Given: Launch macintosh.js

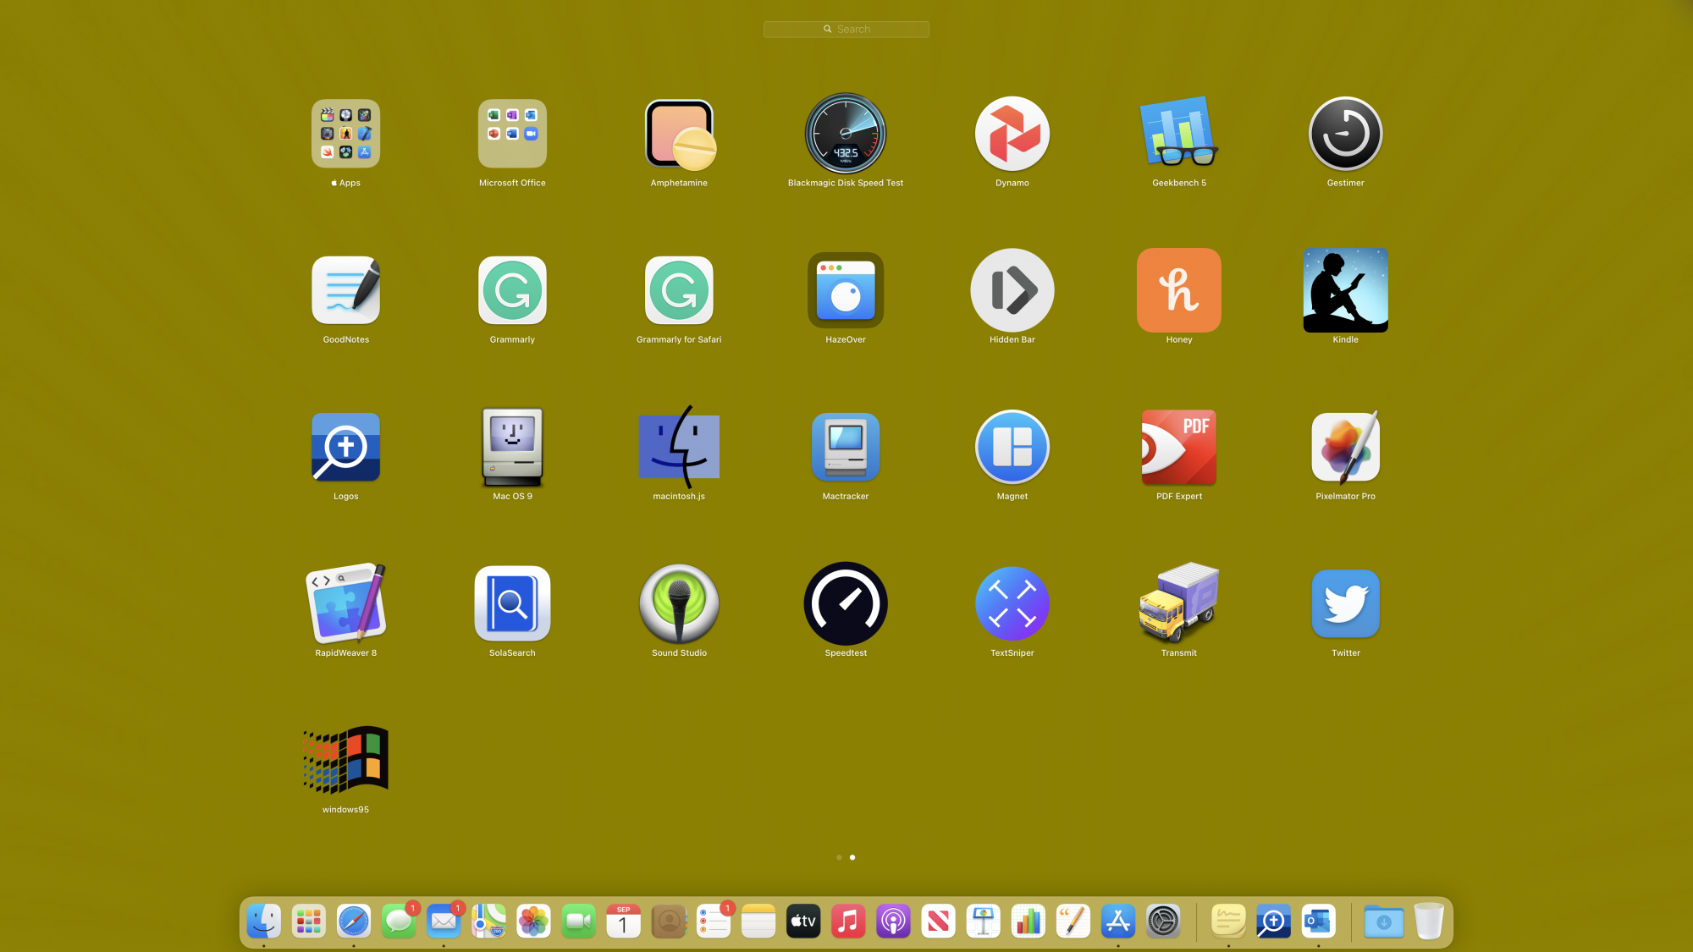Looking at the screenshot, I should (x=679, y=448).
